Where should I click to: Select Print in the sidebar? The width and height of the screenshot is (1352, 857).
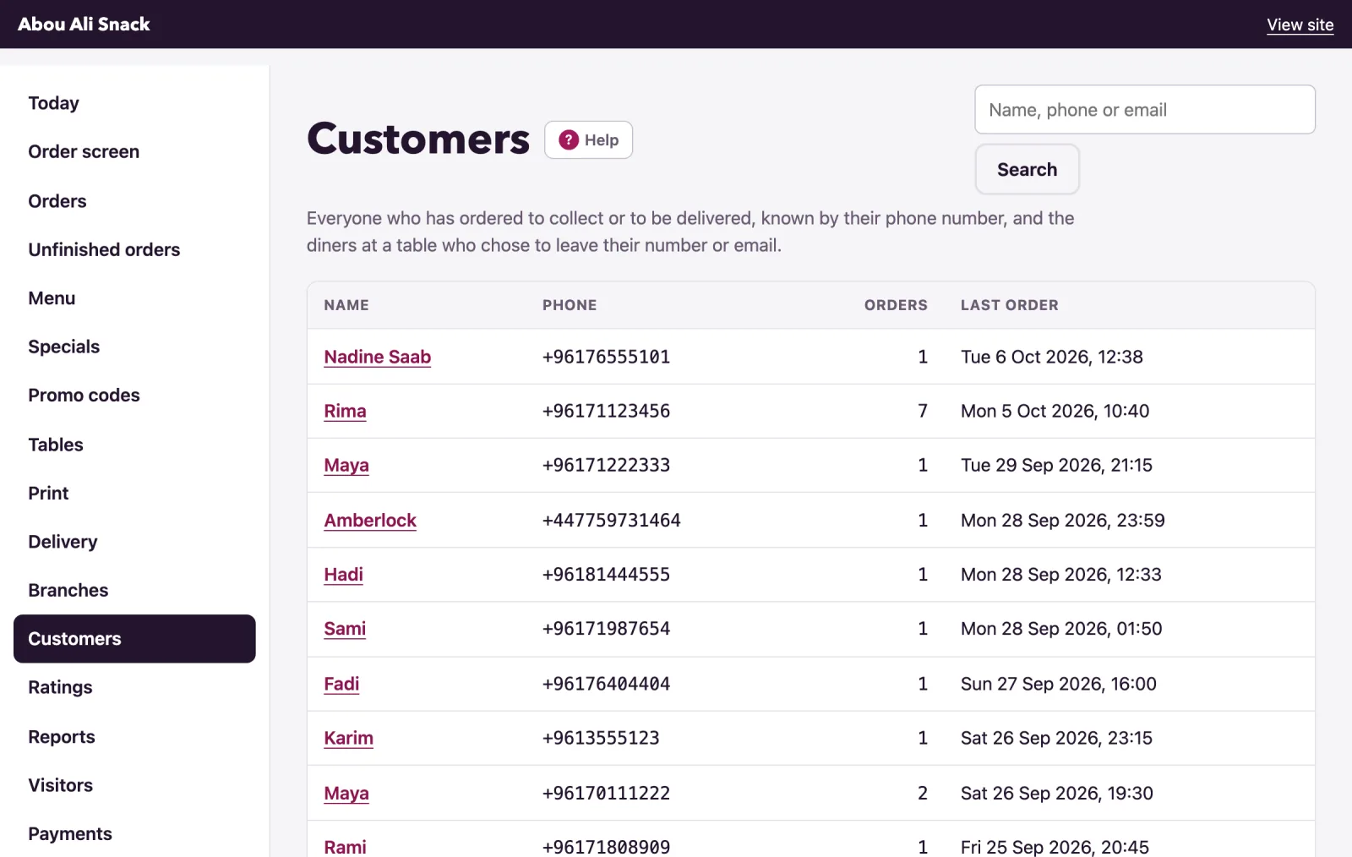pos(48,493)
